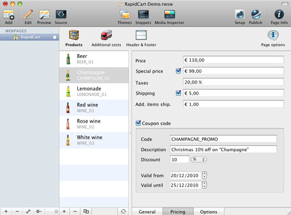This screenshot has height=215, width=291.
Task: Click the Taxes field 20,00 %
Action: coord(233,82)
